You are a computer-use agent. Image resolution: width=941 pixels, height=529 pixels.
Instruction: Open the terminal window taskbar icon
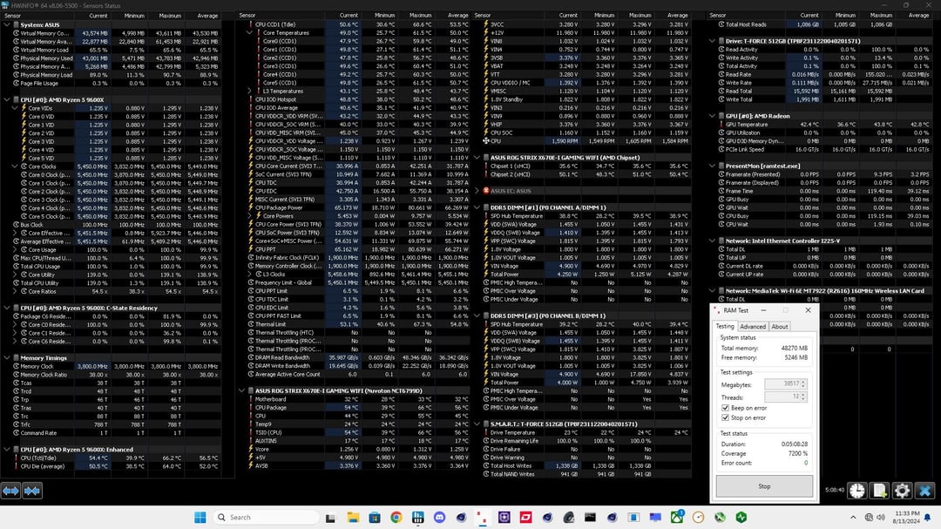click(x=591, y=517)
